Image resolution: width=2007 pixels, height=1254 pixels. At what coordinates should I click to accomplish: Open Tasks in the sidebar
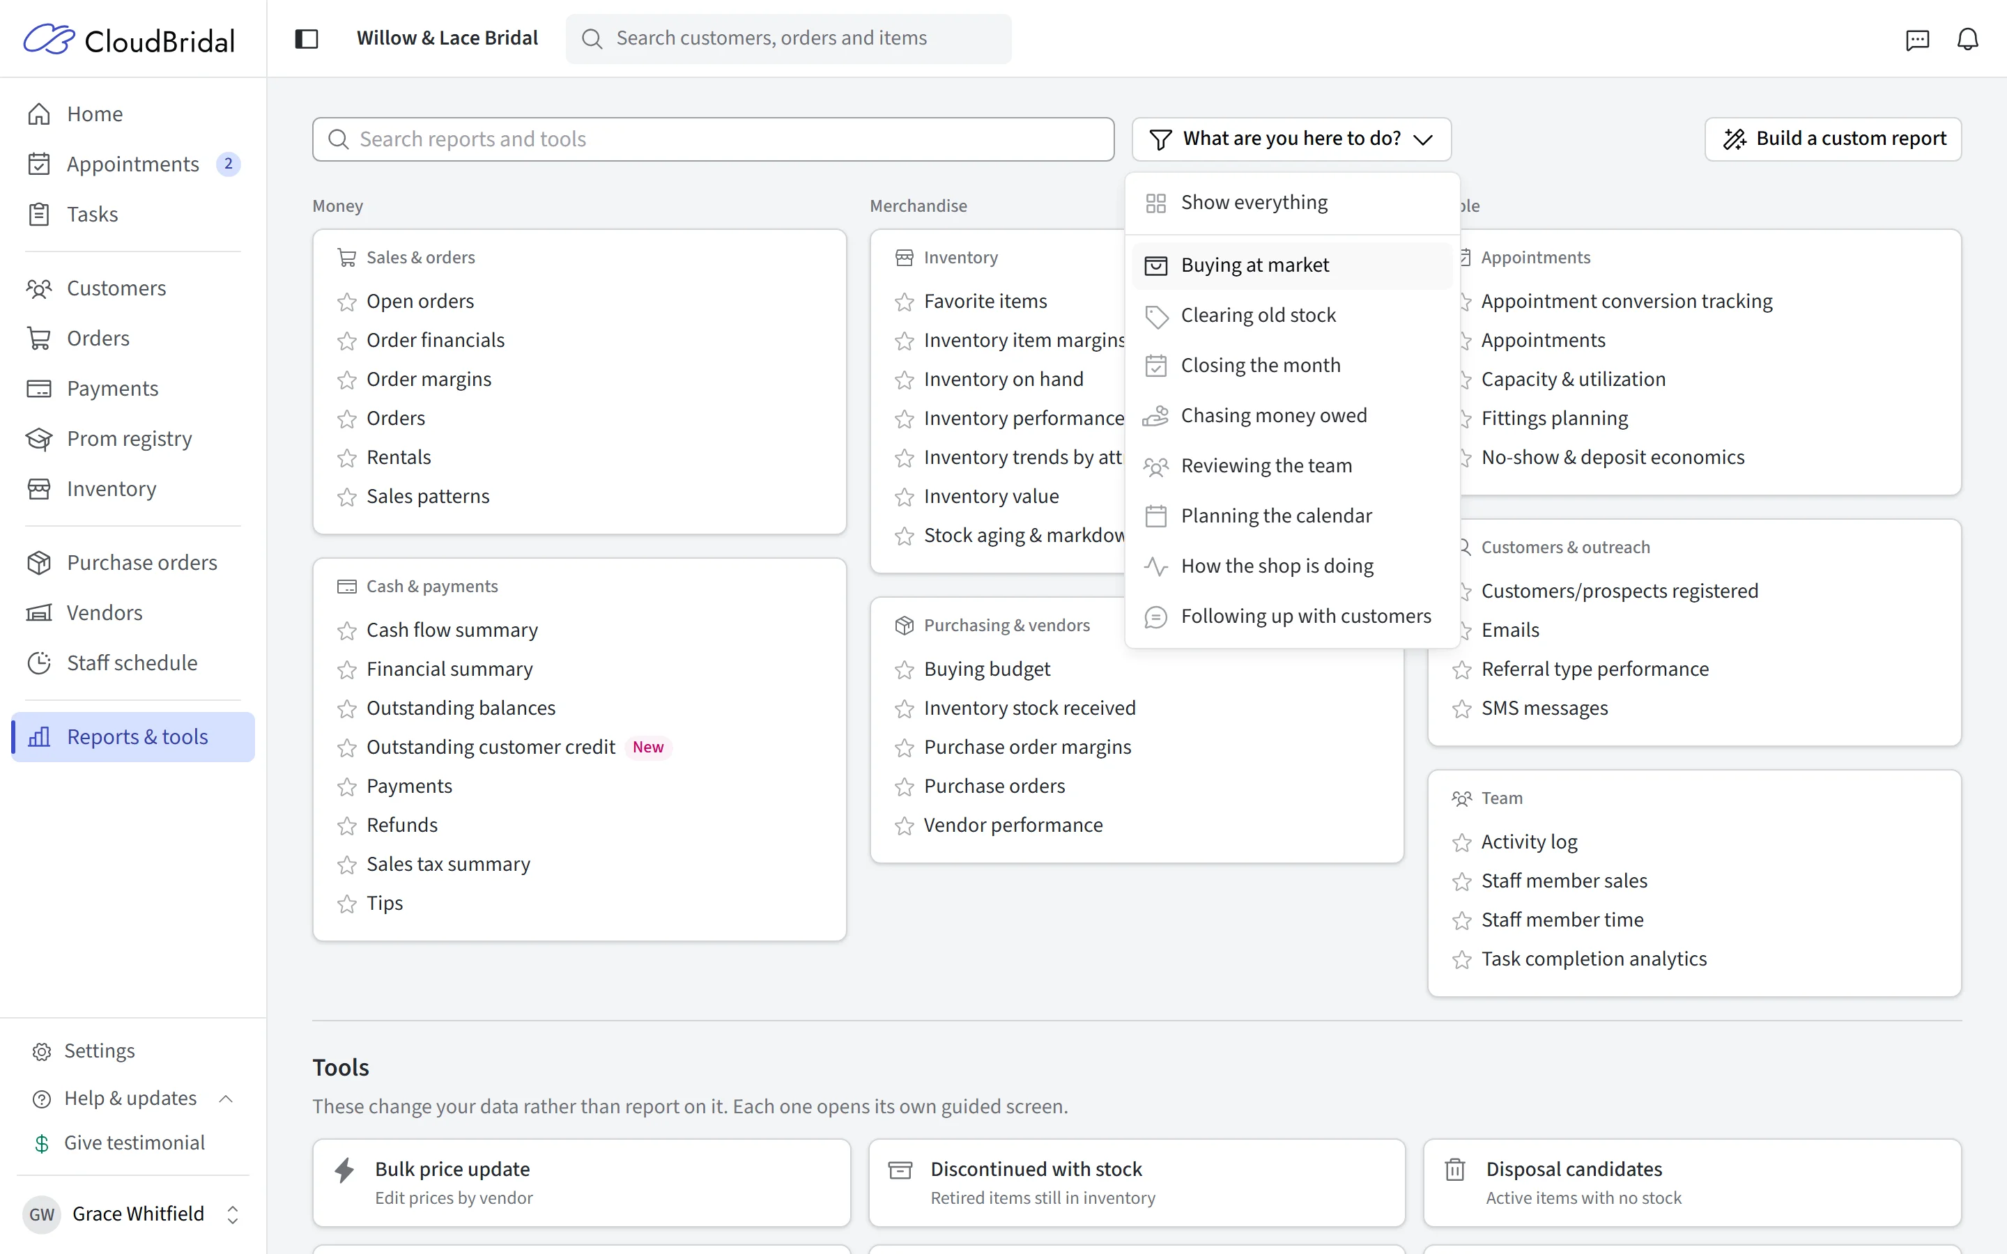(132, 214)
